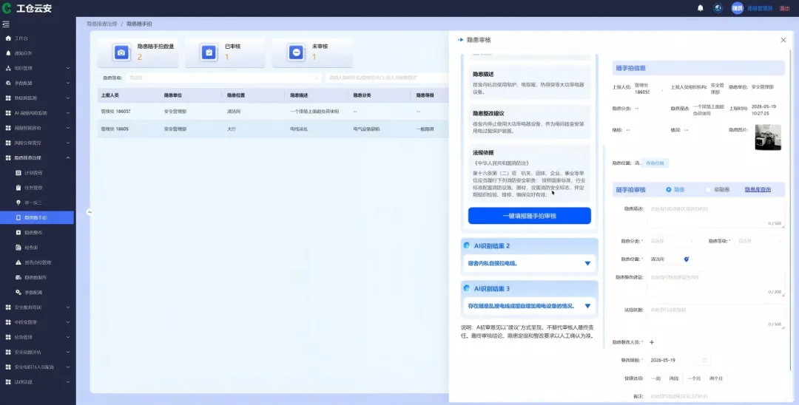Open calendar icon in 整改期限 date field

(705, 360)
